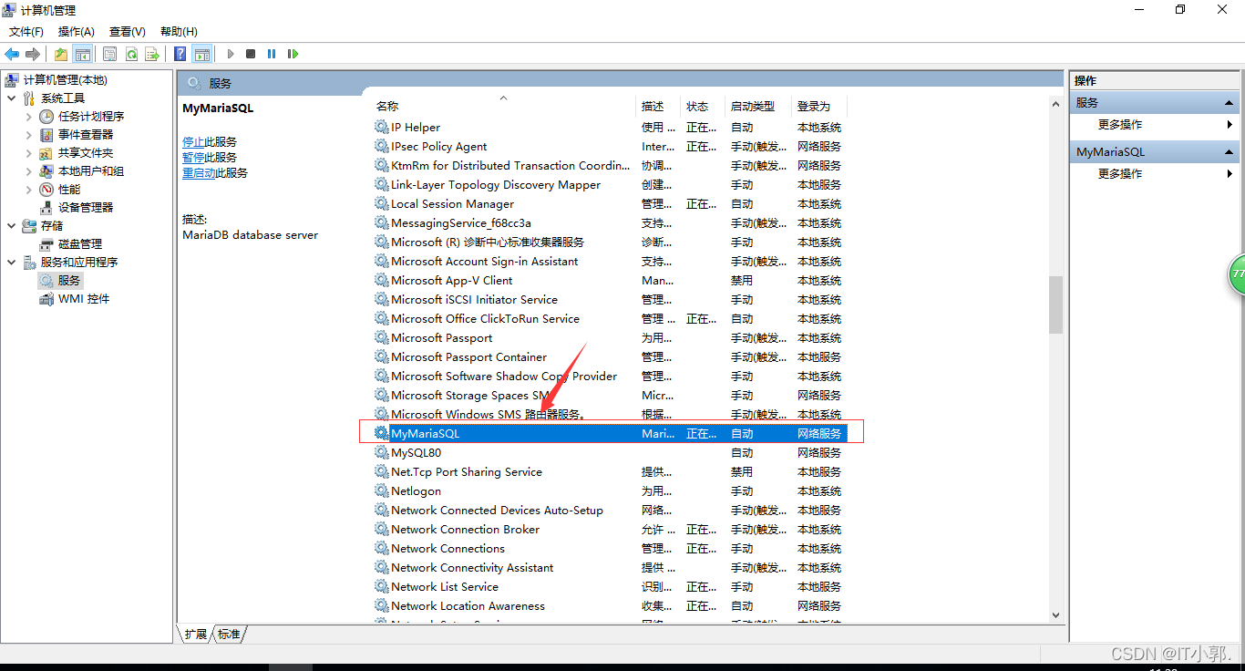Sort by the 名称 column header
The width and height of the screenshot is (1245, 671).
387,107
